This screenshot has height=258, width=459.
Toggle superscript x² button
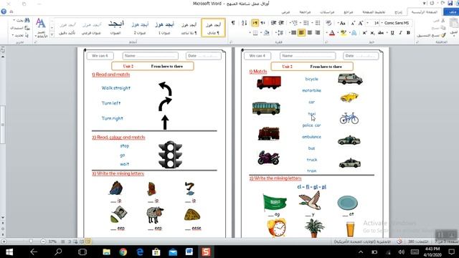(x=364, y=33)
